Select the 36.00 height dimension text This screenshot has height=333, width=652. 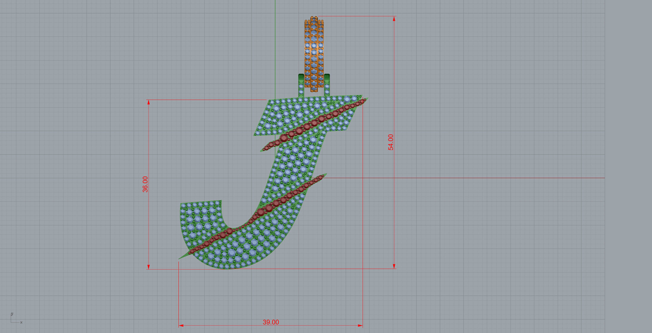click(x=145, y=184)
